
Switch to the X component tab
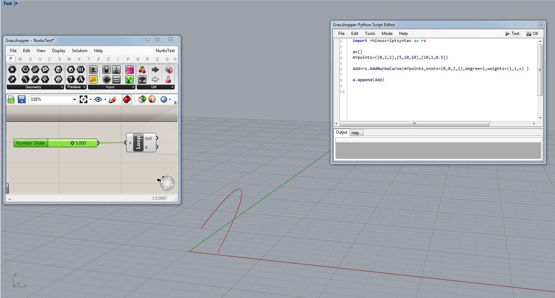(x=79, y=59)
